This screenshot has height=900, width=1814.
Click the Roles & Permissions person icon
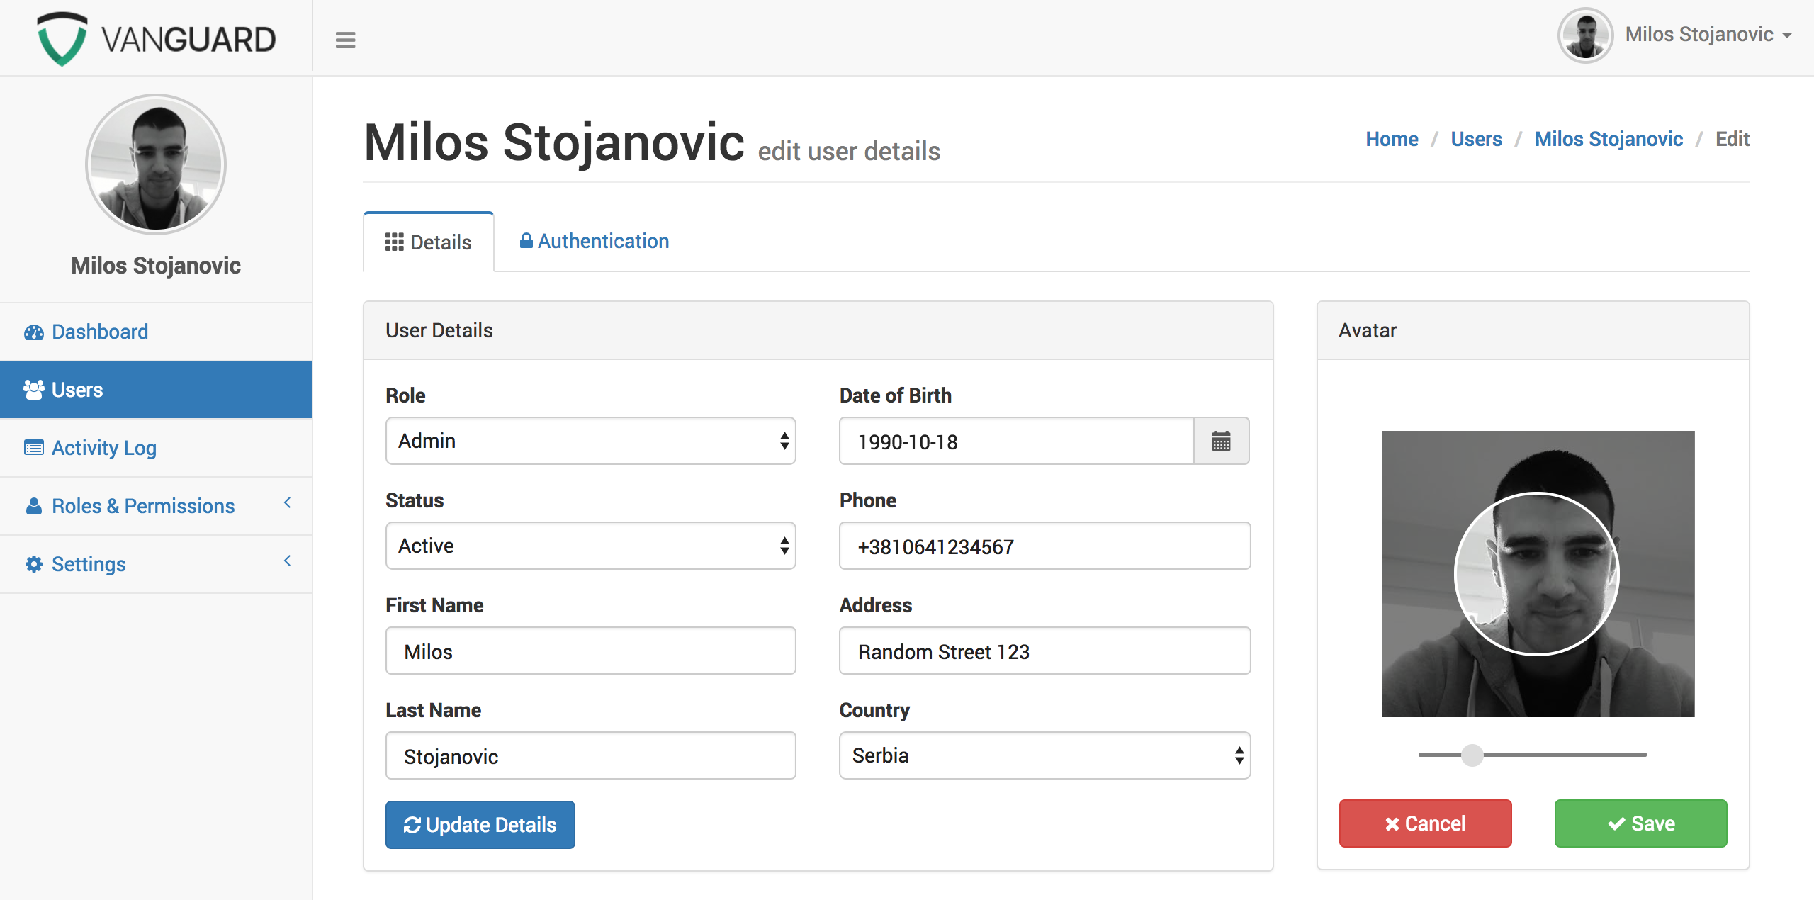33,506
